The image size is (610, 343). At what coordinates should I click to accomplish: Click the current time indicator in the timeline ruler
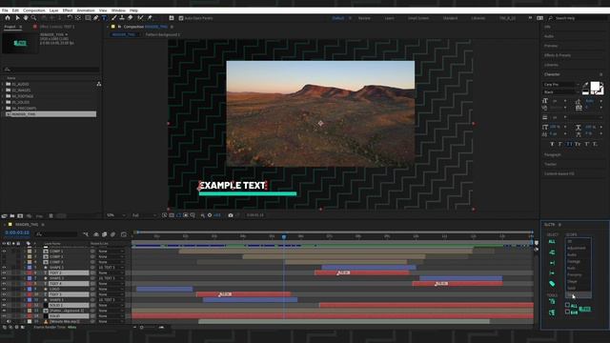click(284, 236)
